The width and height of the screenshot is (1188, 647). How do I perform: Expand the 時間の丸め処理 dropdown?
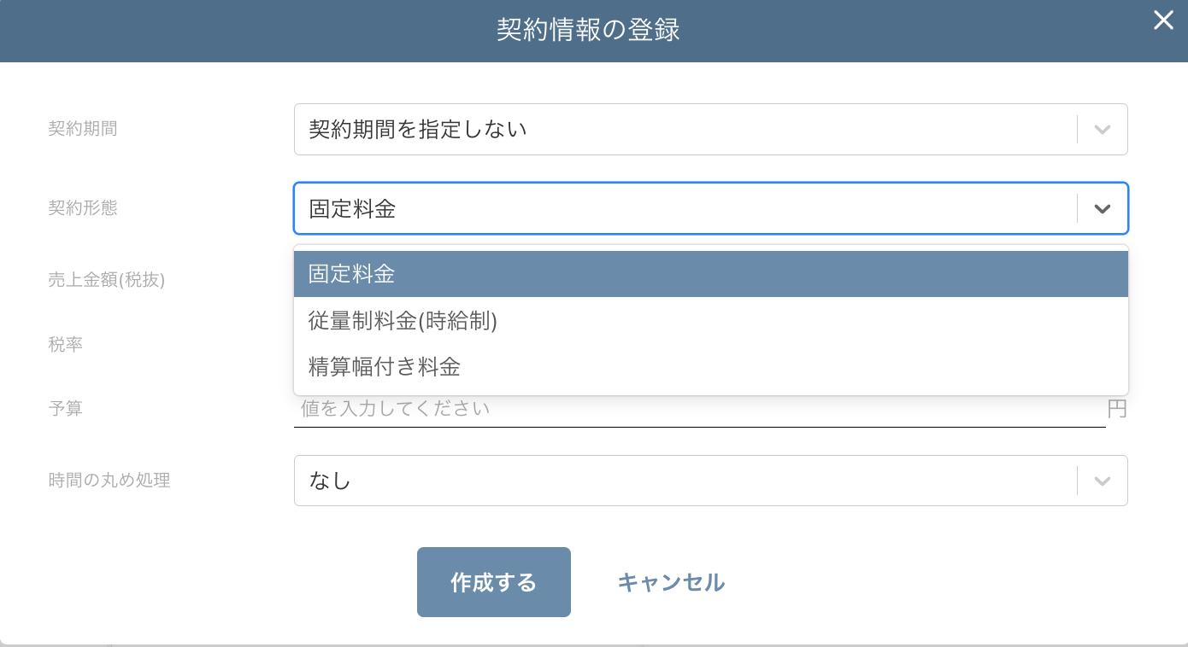pos(1102,481)
